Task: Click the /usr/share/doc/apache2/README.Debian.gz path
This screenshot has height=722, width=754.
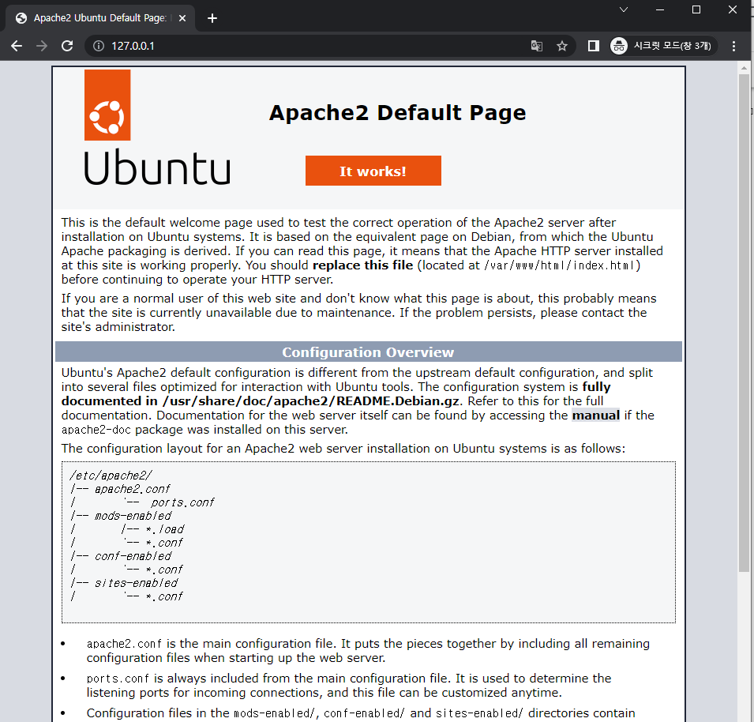Action: click(x=310, y=401)
